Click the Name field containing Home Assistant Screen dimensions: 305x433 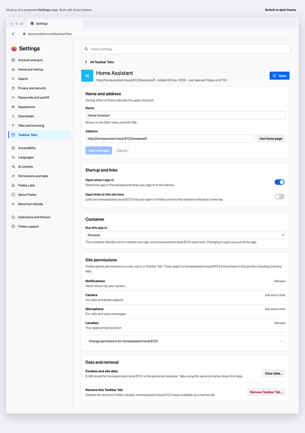tap(185, 115)
